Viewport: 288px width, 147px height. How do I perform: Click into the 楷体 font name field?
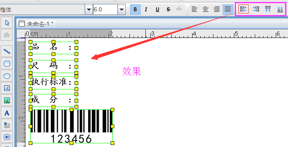(42, 9)
